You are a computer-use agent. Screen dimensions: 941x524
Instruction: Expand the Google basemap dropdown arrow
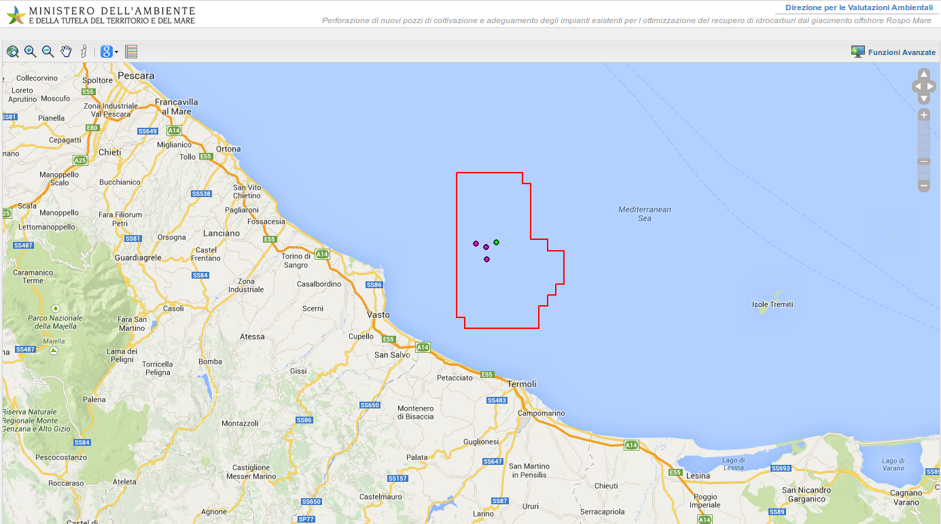coord(116,52)
